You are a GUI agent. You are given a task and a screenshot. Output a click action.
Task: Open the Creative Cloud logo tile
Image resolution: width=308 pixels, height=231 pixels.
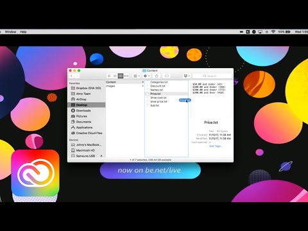[x=35, y=173]
